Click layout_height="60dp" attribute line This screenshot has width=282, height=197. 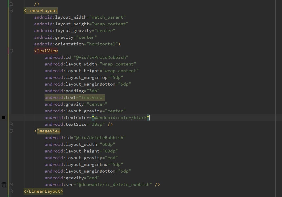[x=81, y=151]
